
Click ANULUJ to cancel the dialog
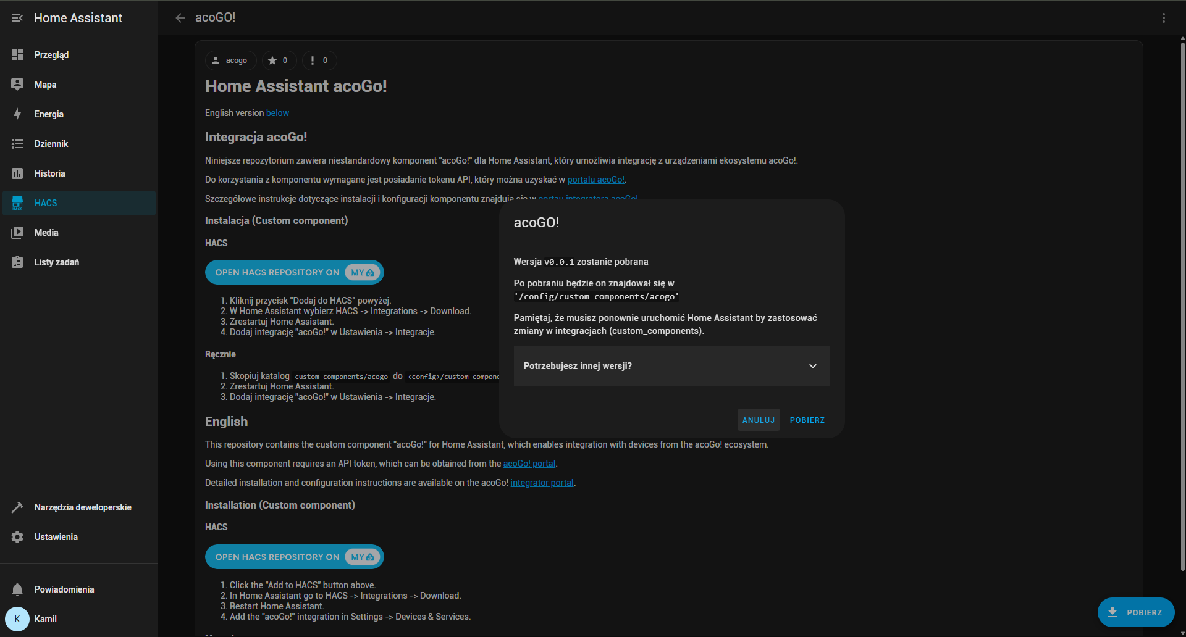pos(758,420)
